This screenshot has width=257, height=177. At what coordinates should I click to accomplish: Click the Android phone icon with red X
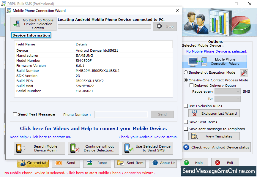pyautogui.click(x=75, y=148)
